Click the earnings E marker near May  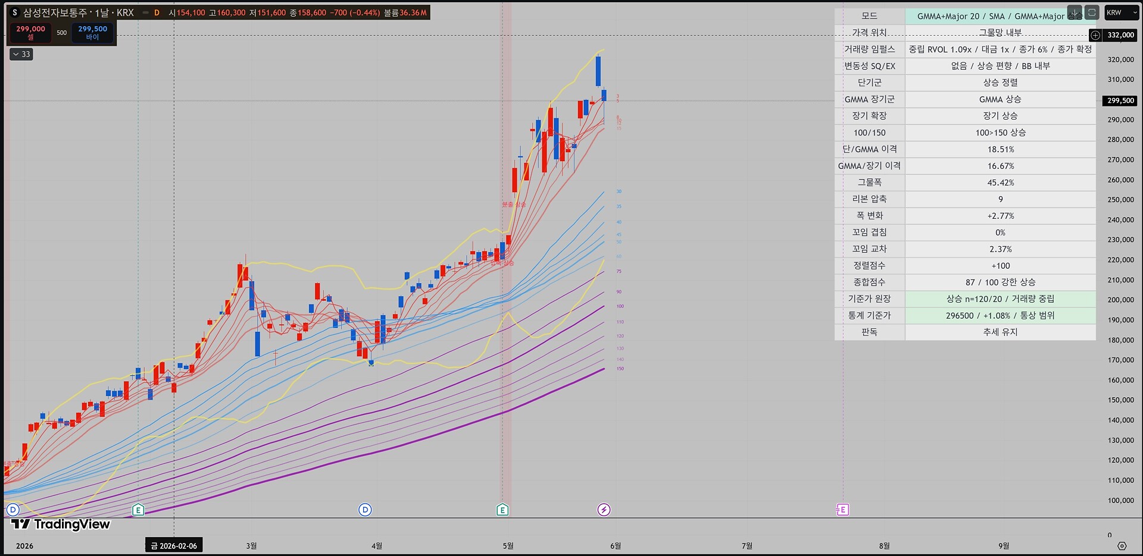click(x=502, y=510)
